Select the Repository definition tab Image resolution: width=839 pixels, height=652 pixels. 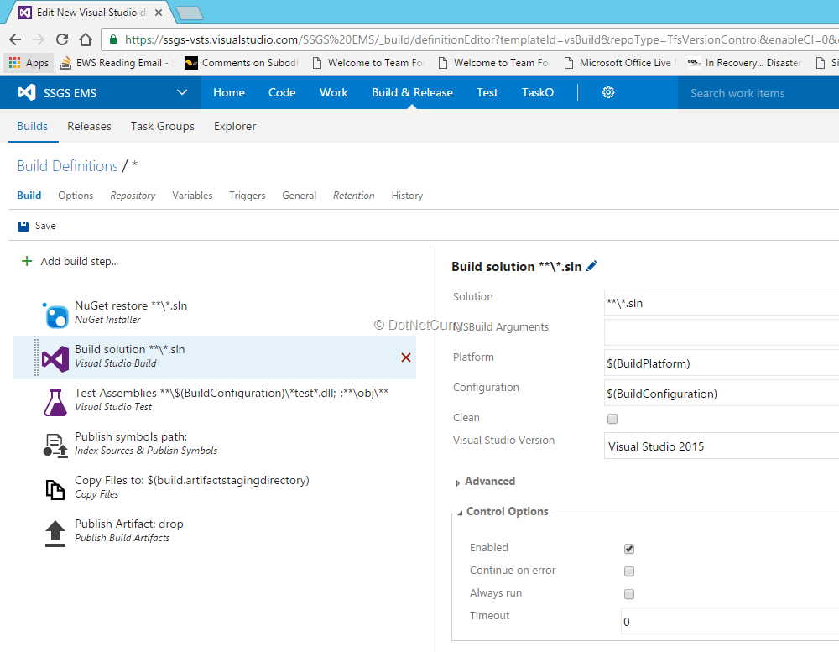[133, 196]
